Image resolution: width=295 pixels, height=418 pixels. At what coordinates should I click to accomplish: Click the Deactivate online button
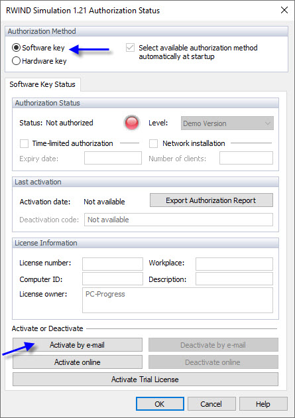pyautogui.click(x=213, y=362)
